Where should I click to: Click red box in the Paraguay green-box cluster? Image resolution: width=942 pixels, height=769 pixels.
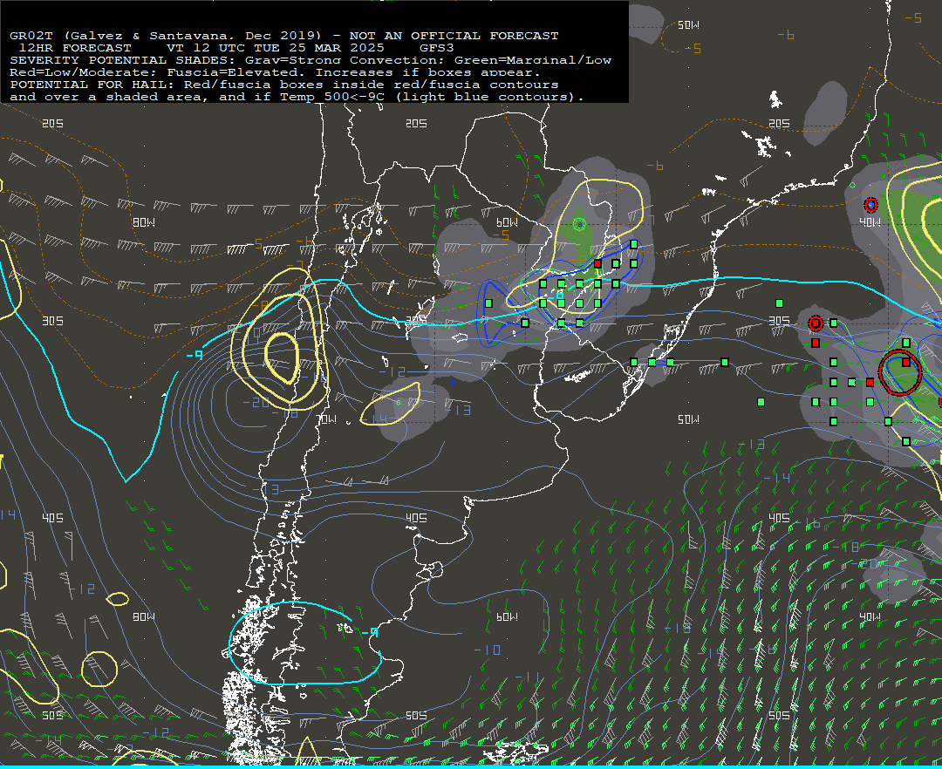[597, 263]
